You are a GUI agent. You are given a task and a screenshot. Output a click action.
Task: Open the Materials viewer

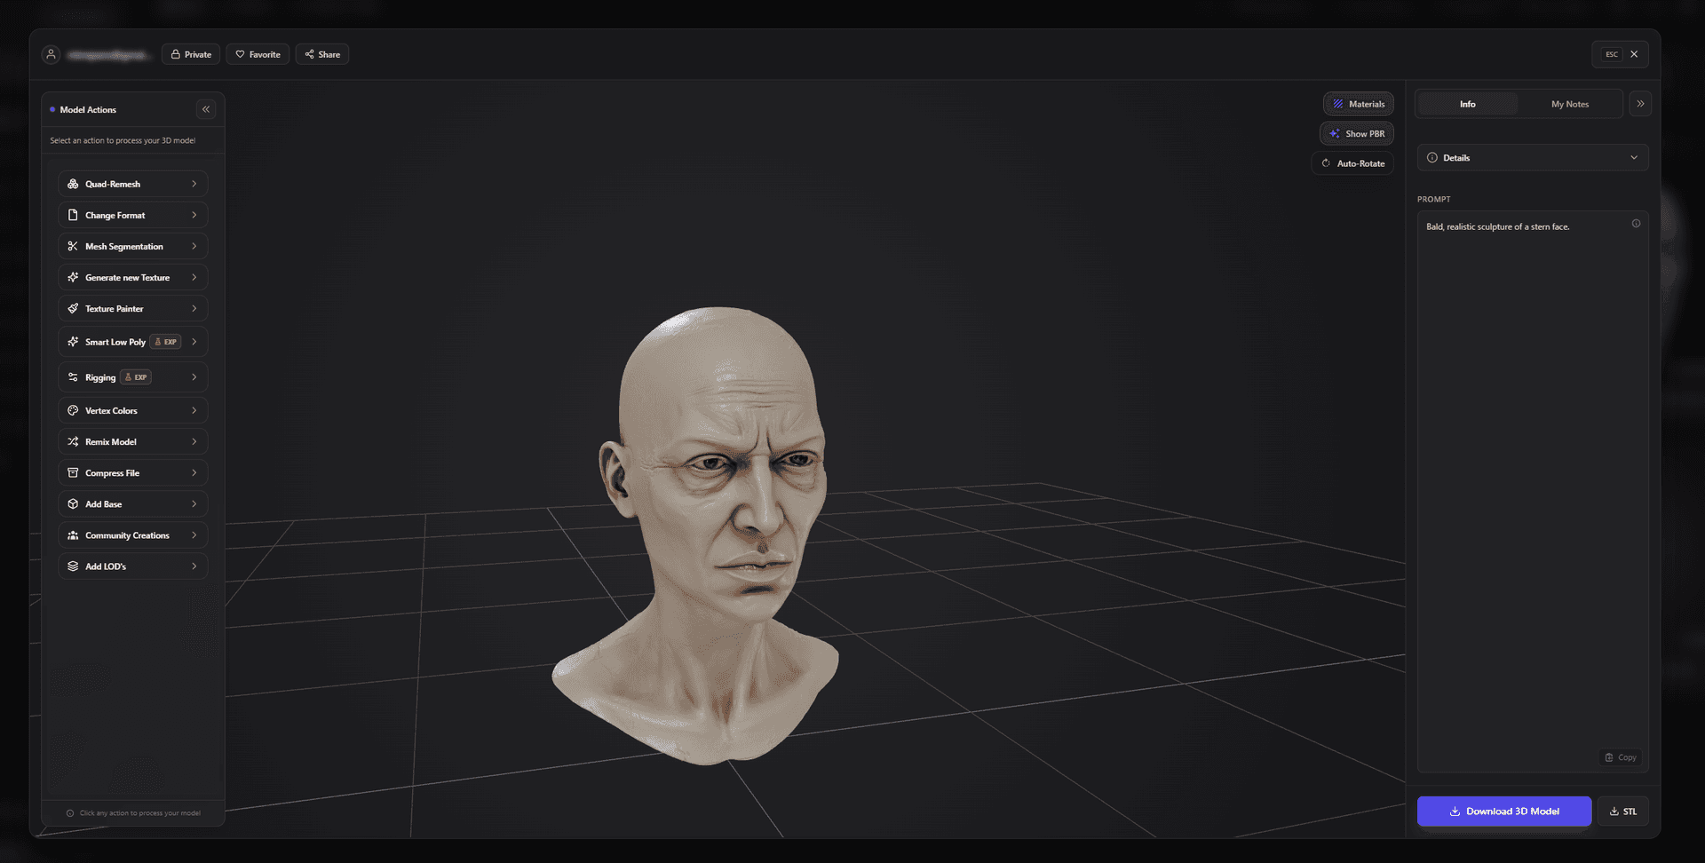(1359, 104)
